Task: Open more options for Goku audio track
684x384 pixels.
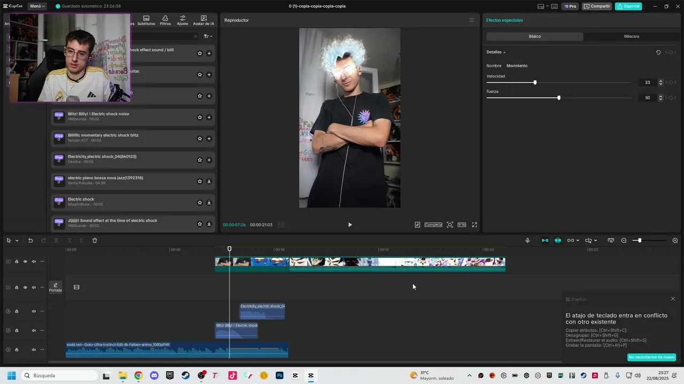Action: point(42,350)
